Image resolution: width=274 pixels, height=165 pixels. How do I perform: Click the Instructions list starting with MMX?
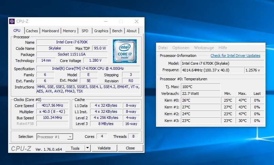pyautogui.click(x=88, y=89)
